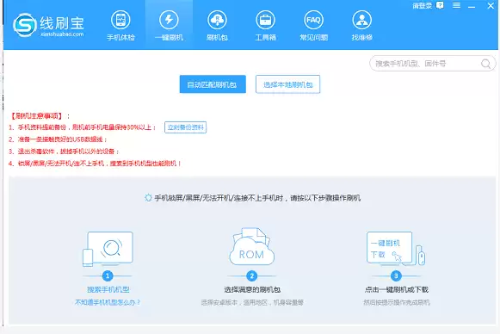Screen dimensions: 500x334
Task: Select the 一键刷机 lightning icon tab
Action: [x=169, y=20]
